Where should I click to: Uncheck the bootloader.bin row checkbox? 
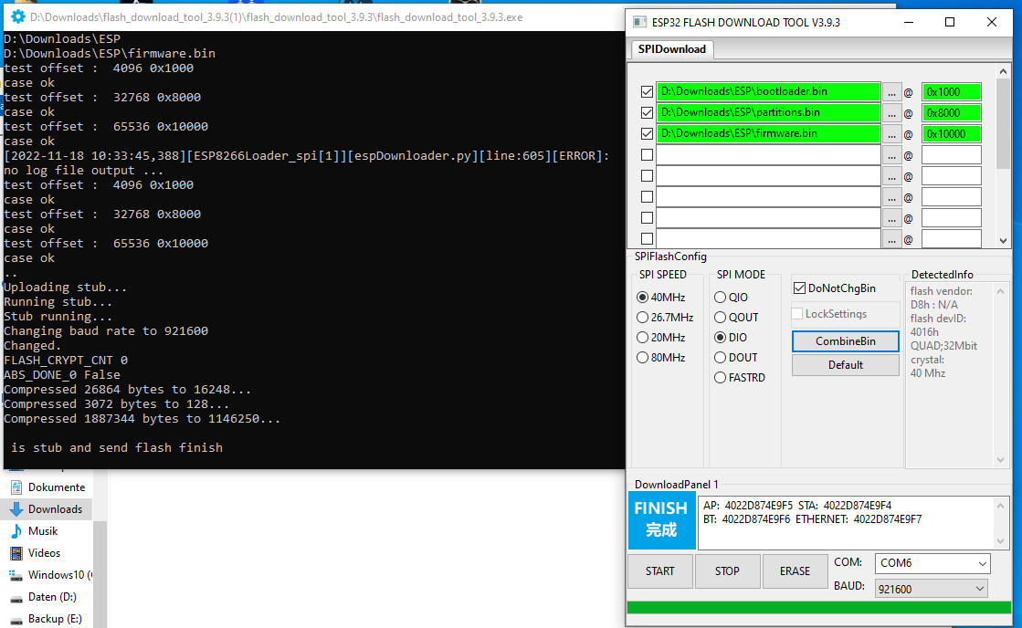(x=647, y=92)
